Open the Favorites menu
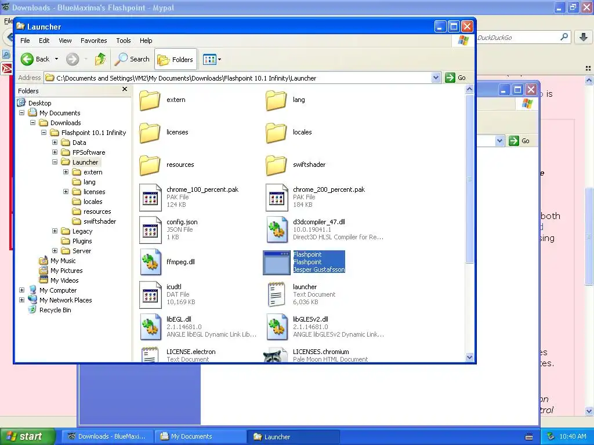Image resolution: width=594 pixels, height=445 pixels. pyautogui.click(x=93, y=41)
